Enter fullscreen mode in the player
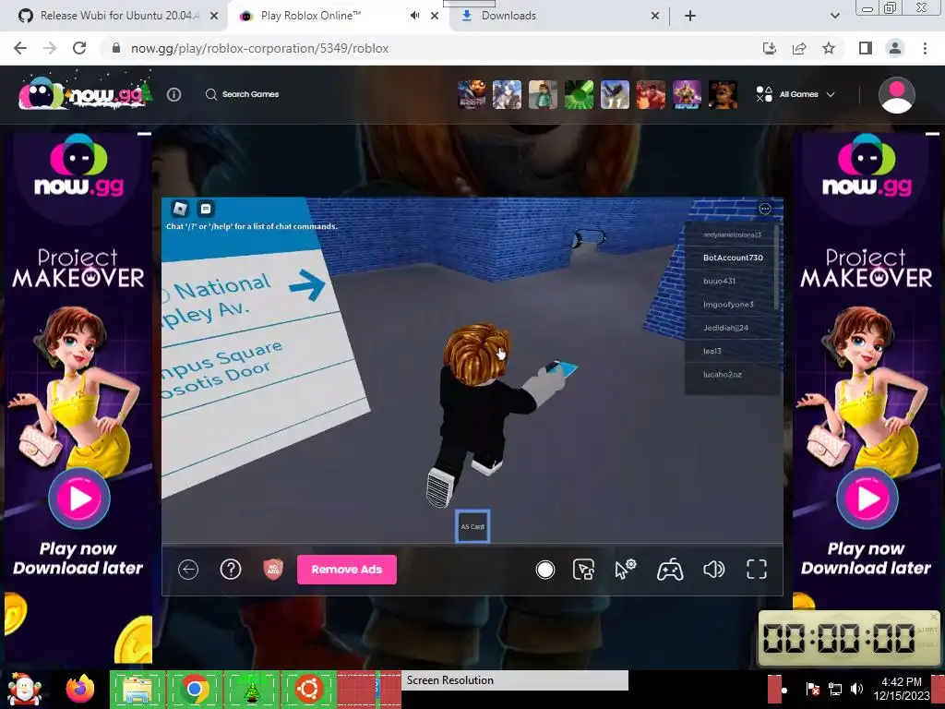This screenshot has width=945, height=709. (757, 569)
